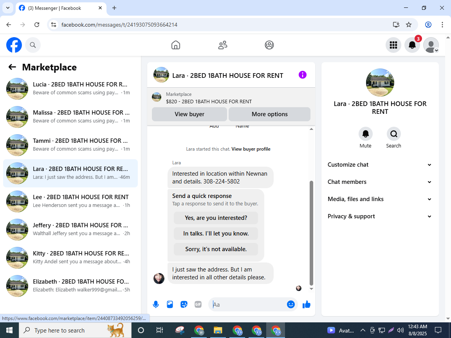Open the Groups icon in top navigation

click(269, 45)
